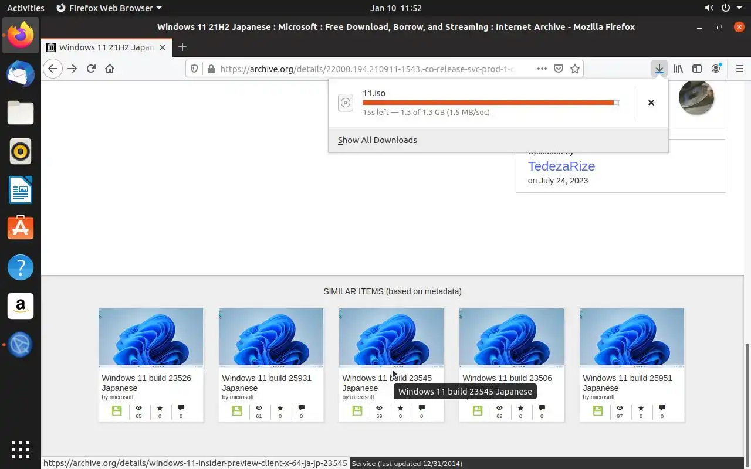Click the SIMILAR ITEMS heading text
Viewport: 751px width, 469px height.
(393, 291)
